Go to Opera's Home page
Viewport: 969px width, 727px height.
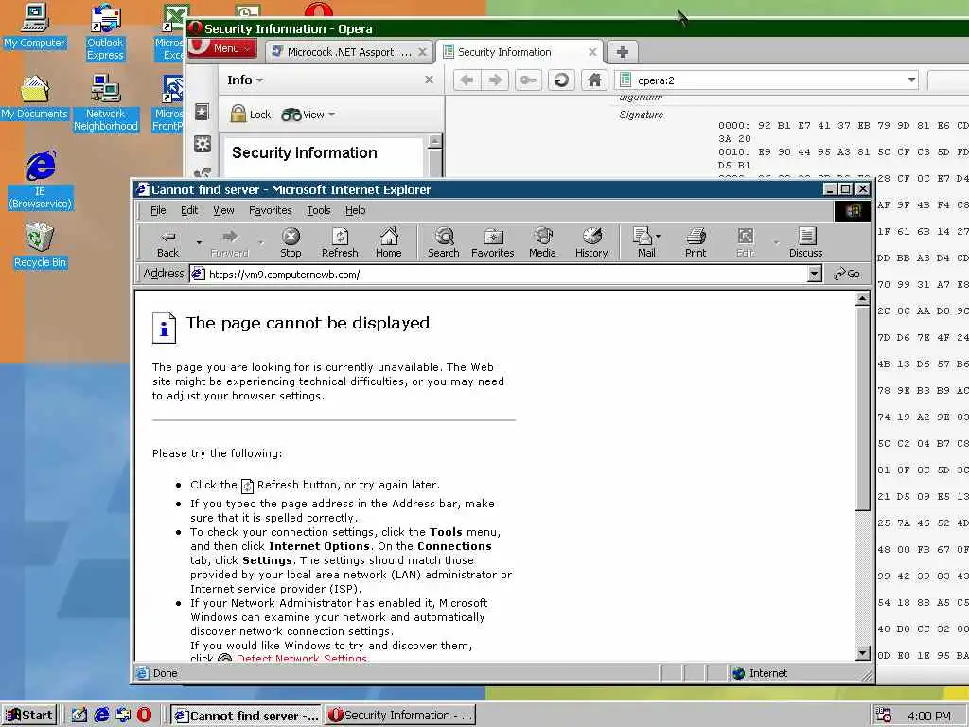click(594, 80)
